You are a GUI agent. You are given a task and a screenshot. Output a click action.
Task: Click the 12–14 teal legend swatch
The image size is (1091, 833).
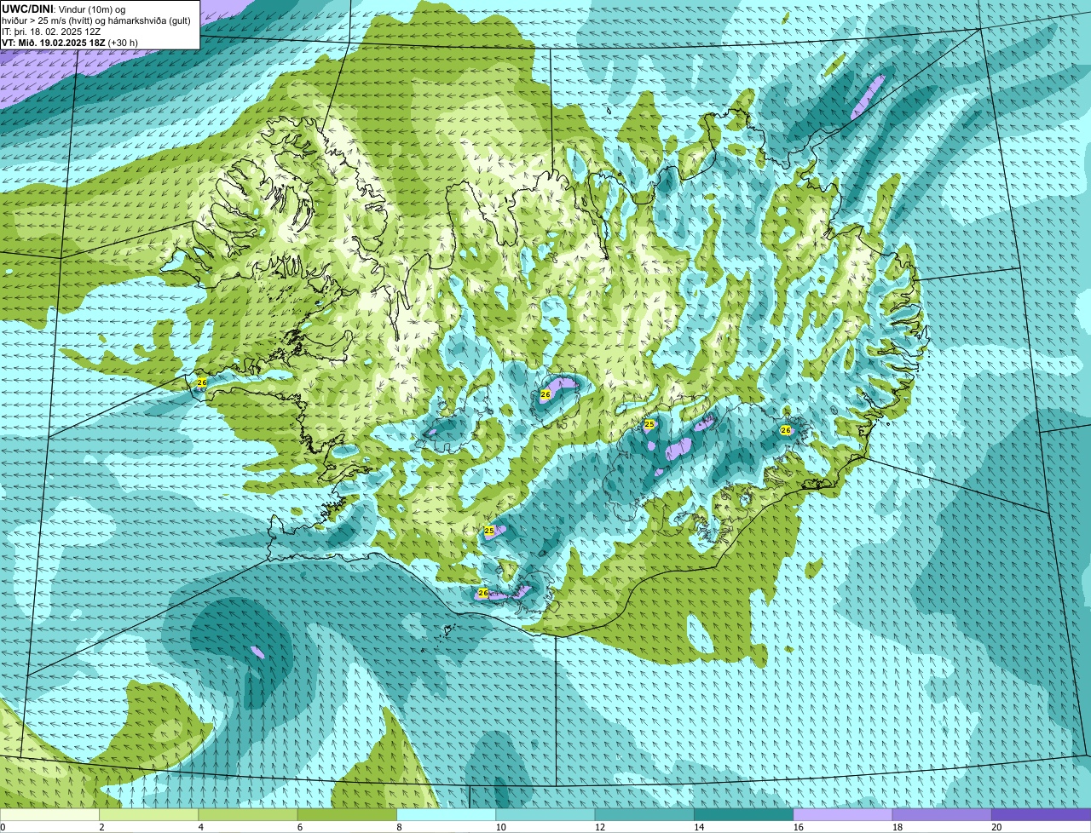tap(644, 815)
